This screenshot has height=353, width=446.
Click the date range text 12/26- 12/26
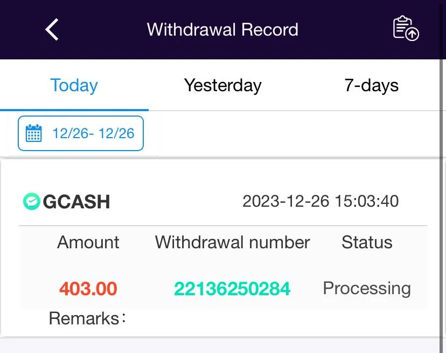point(93,133)
